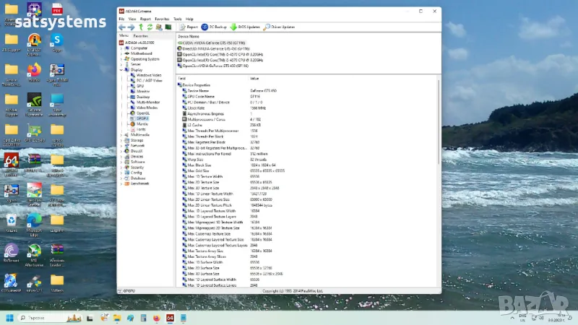The width and height of the screenshot is (578, 325).
Task: Check for BIOS Updates
Action: tap(245, 27)
